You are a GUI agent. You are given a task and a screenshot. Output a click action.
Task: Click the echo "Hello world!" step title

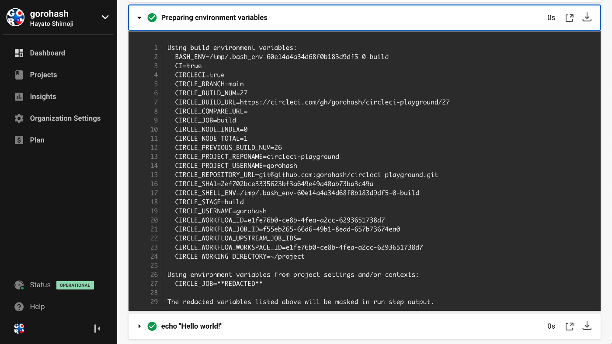192,327
